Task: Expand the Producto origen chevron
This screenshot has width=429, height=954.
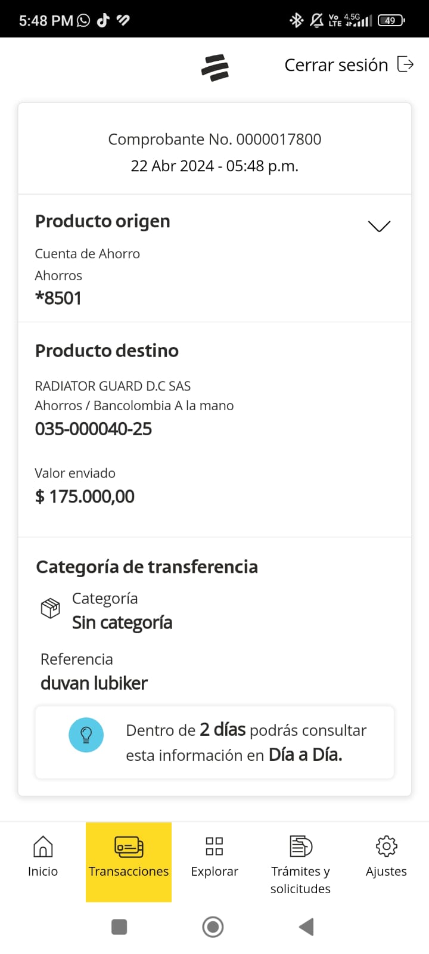Action: pos(379,226)
